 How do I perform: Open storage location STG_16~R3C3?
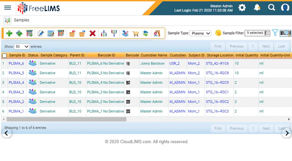click(217, 111)
